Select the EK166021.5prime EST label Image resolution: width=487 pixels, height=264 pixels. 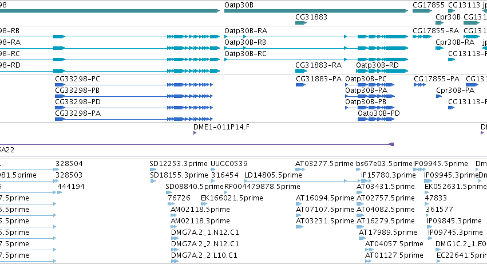click(x=232, y=198)
